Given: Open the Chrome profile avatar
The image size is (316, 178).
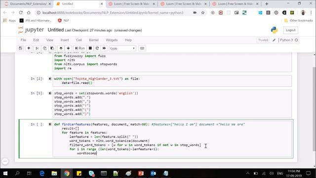Looking at the screenshot, I should pyautogui.click(x=303, y=13).
